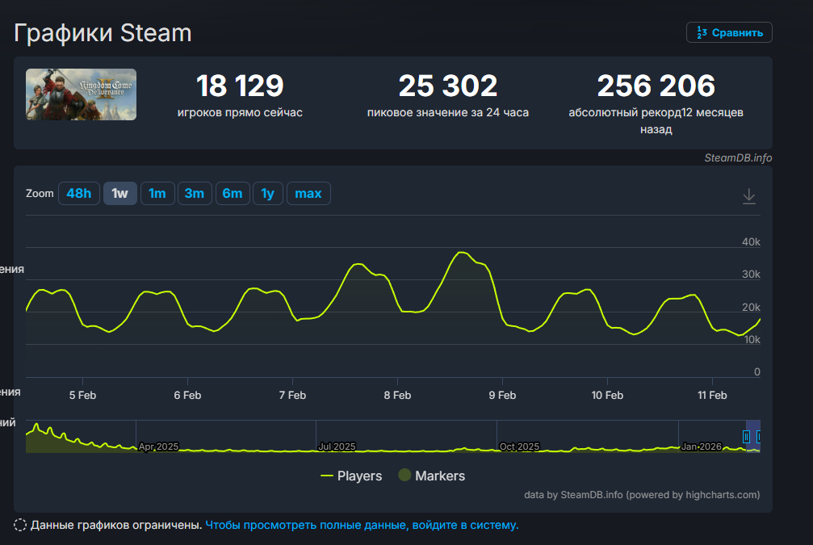Select the 48h zoom range
Viewport: 813px width, 545px height.
point(79,194)
